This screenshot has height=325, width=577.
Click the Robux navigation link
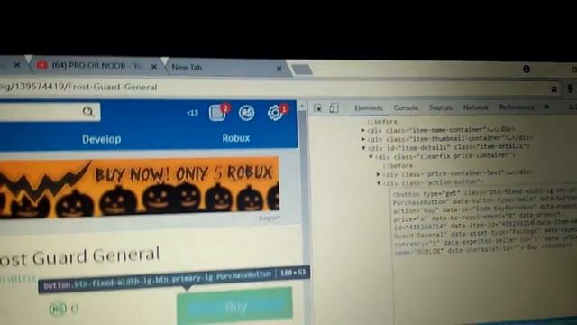pyautogui.click(x=236, y=138)
